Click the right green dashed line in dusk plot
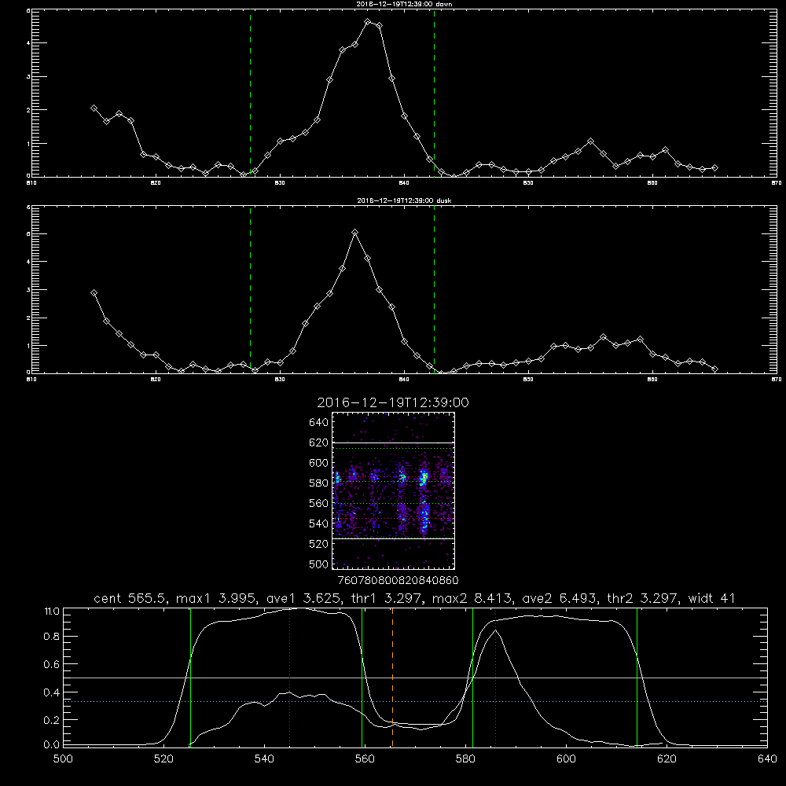786x786 pixels. [434, 289]
